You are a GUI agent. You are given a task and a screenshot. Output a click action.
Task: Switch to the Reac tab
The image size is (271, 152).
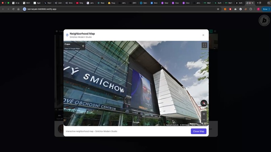pos(101,3)
